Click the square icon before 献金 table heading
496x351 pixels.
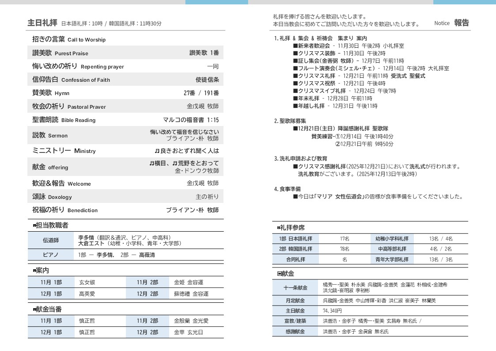point(279,274)
